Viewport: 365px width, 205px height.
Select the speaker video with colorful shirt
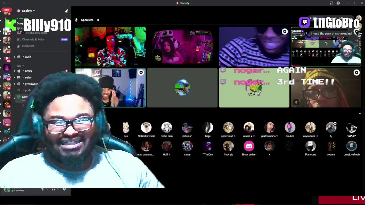click(x=110, y=47)
